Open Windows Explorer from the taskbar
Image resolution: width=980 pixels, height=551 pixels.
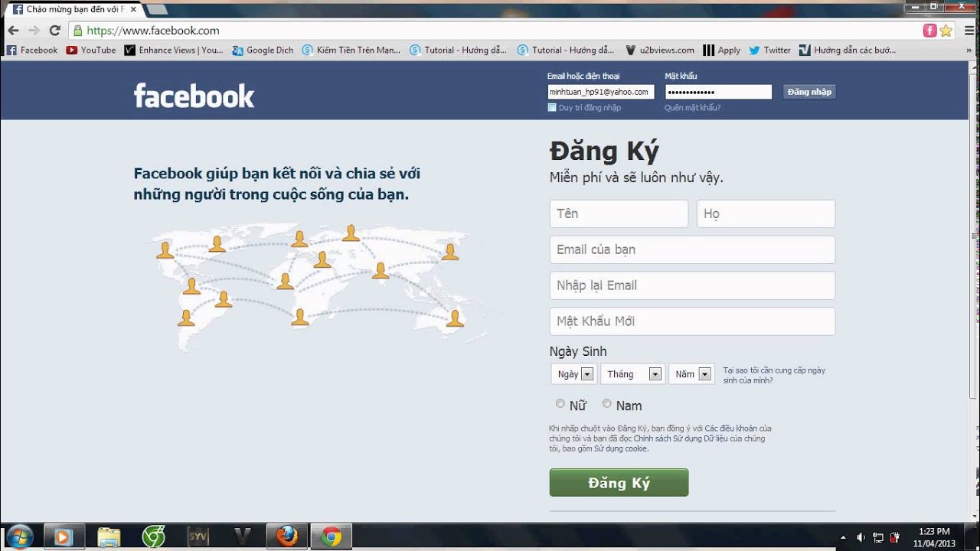(109, 537)
